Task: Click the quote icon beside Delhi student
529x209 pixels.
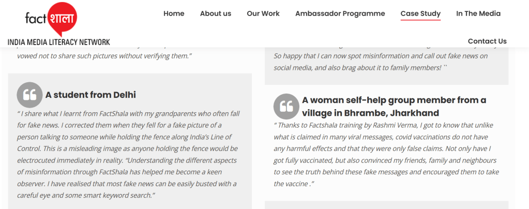Action: 29,95
